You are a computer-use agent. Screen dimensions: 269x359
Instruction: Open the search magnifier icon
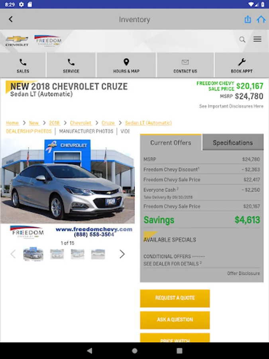(242, 39)
